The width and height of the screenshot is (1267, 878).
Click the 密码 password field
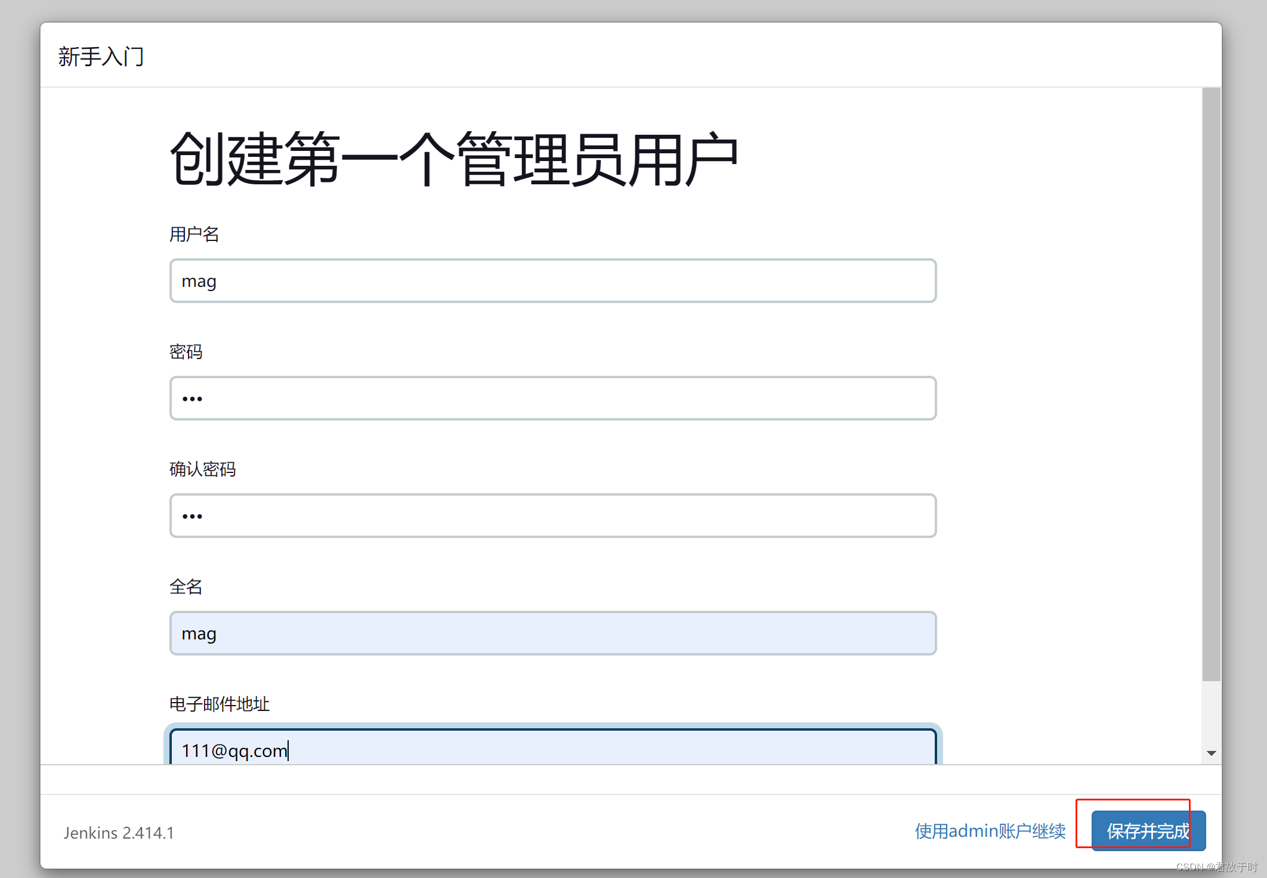(x=553, y=398)
